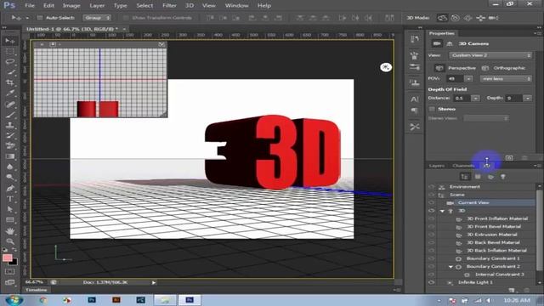The height and width of the screenshot is (306, 544).
Task: Click the Rotate 3D object mode icon
Action: click(442, 18)
